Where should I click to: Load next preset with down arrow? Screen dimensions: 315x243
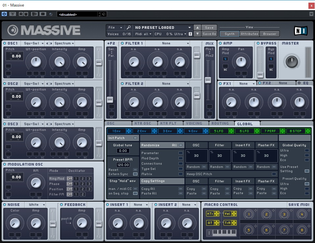tap(197, 34)
